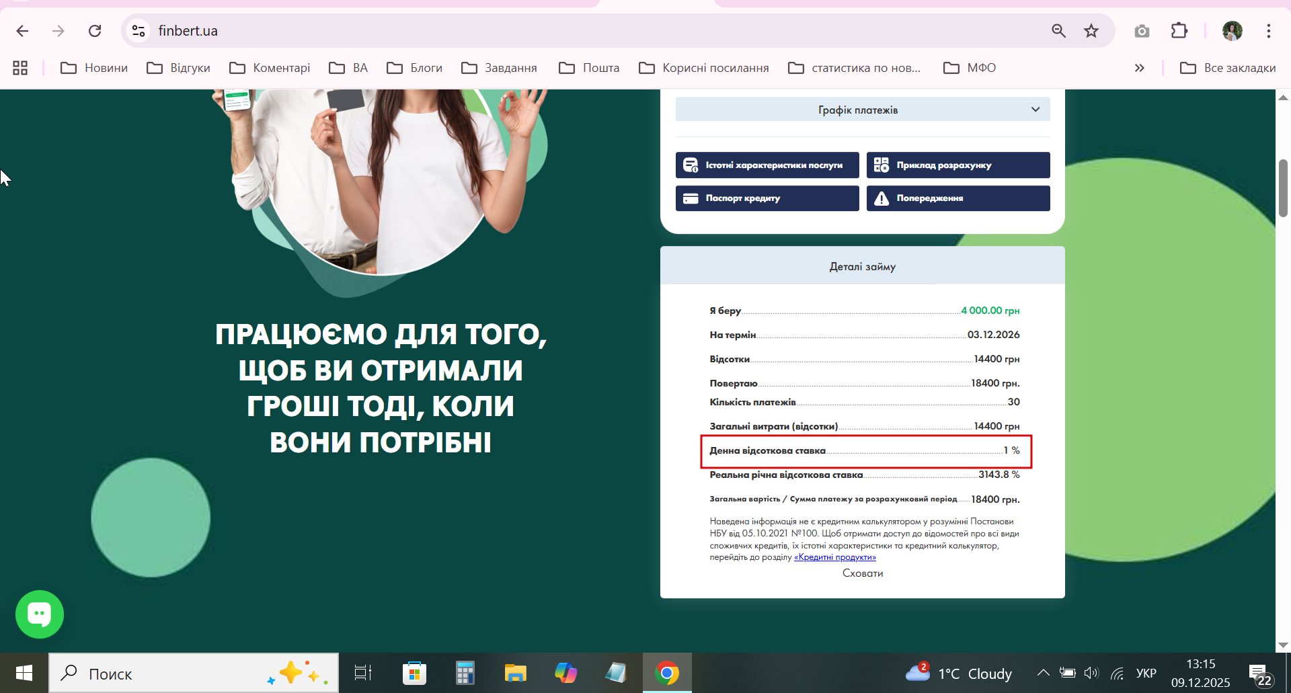Open the Коментарі bookmarks folder
This screenshot has width=1291, height=693.
(x=270, y=68)
